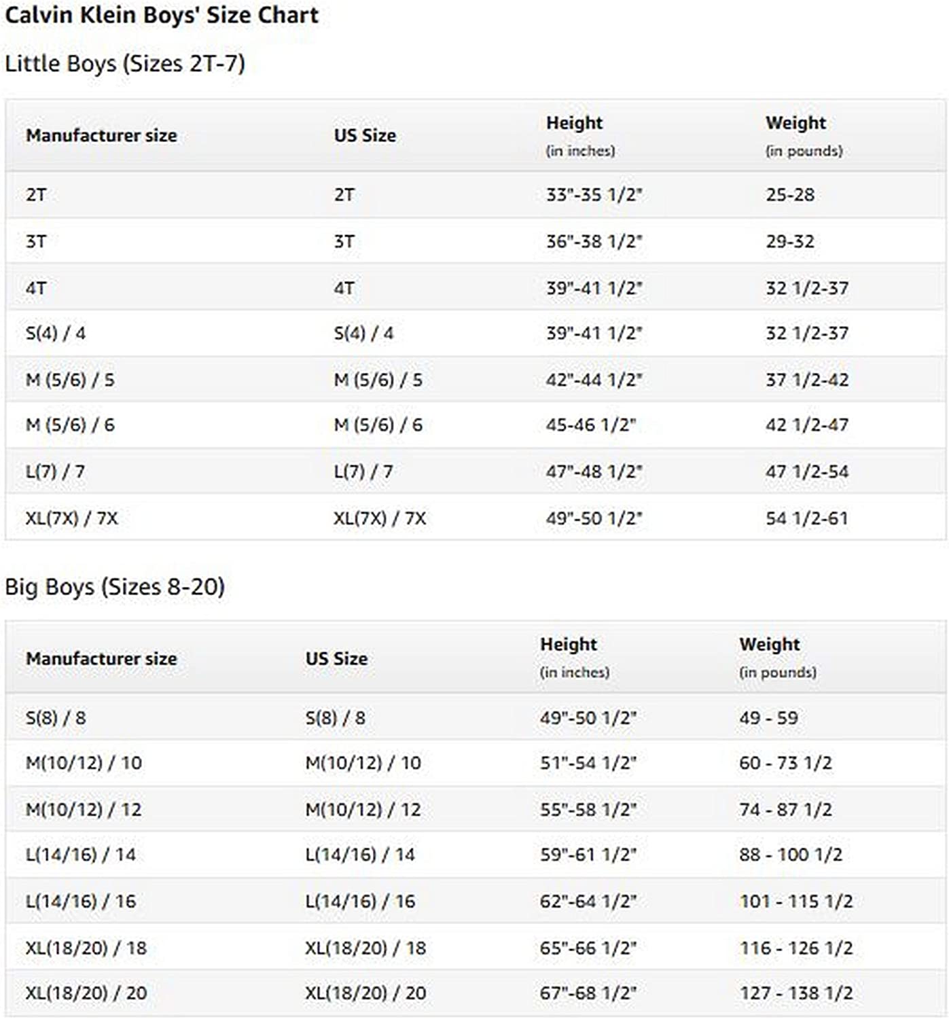949x1019 pixels.
Task: Click XL(7X) / 7X in Manufacturer size column
Action: coord(71,518)
